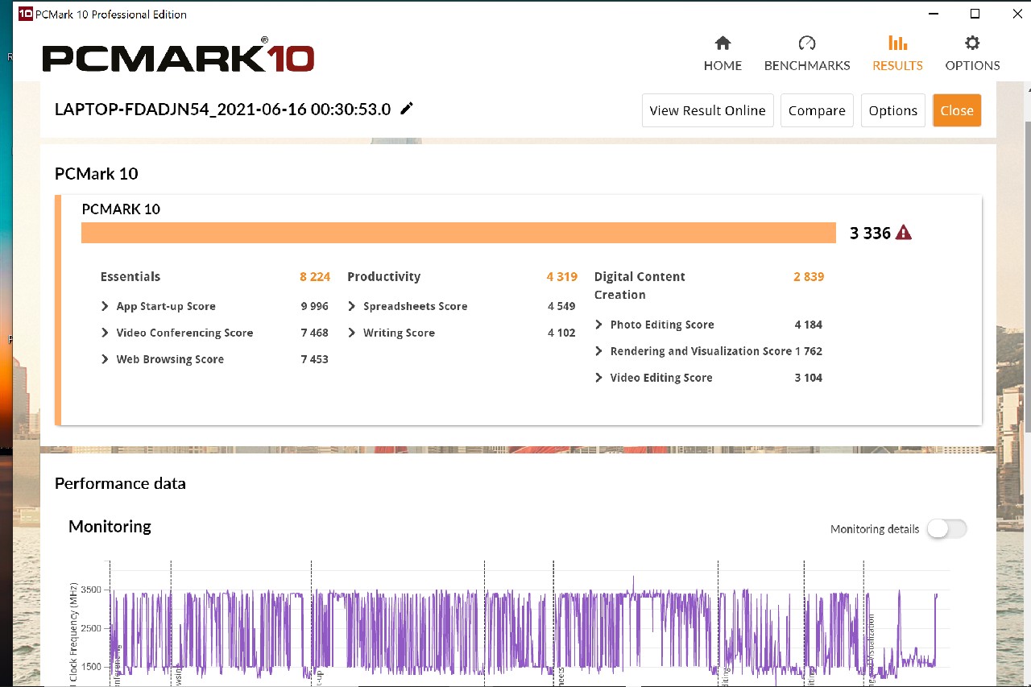Screen dimensions: 1031x687
Task: Close the result with orange Close button
Action: pos(957,110)
